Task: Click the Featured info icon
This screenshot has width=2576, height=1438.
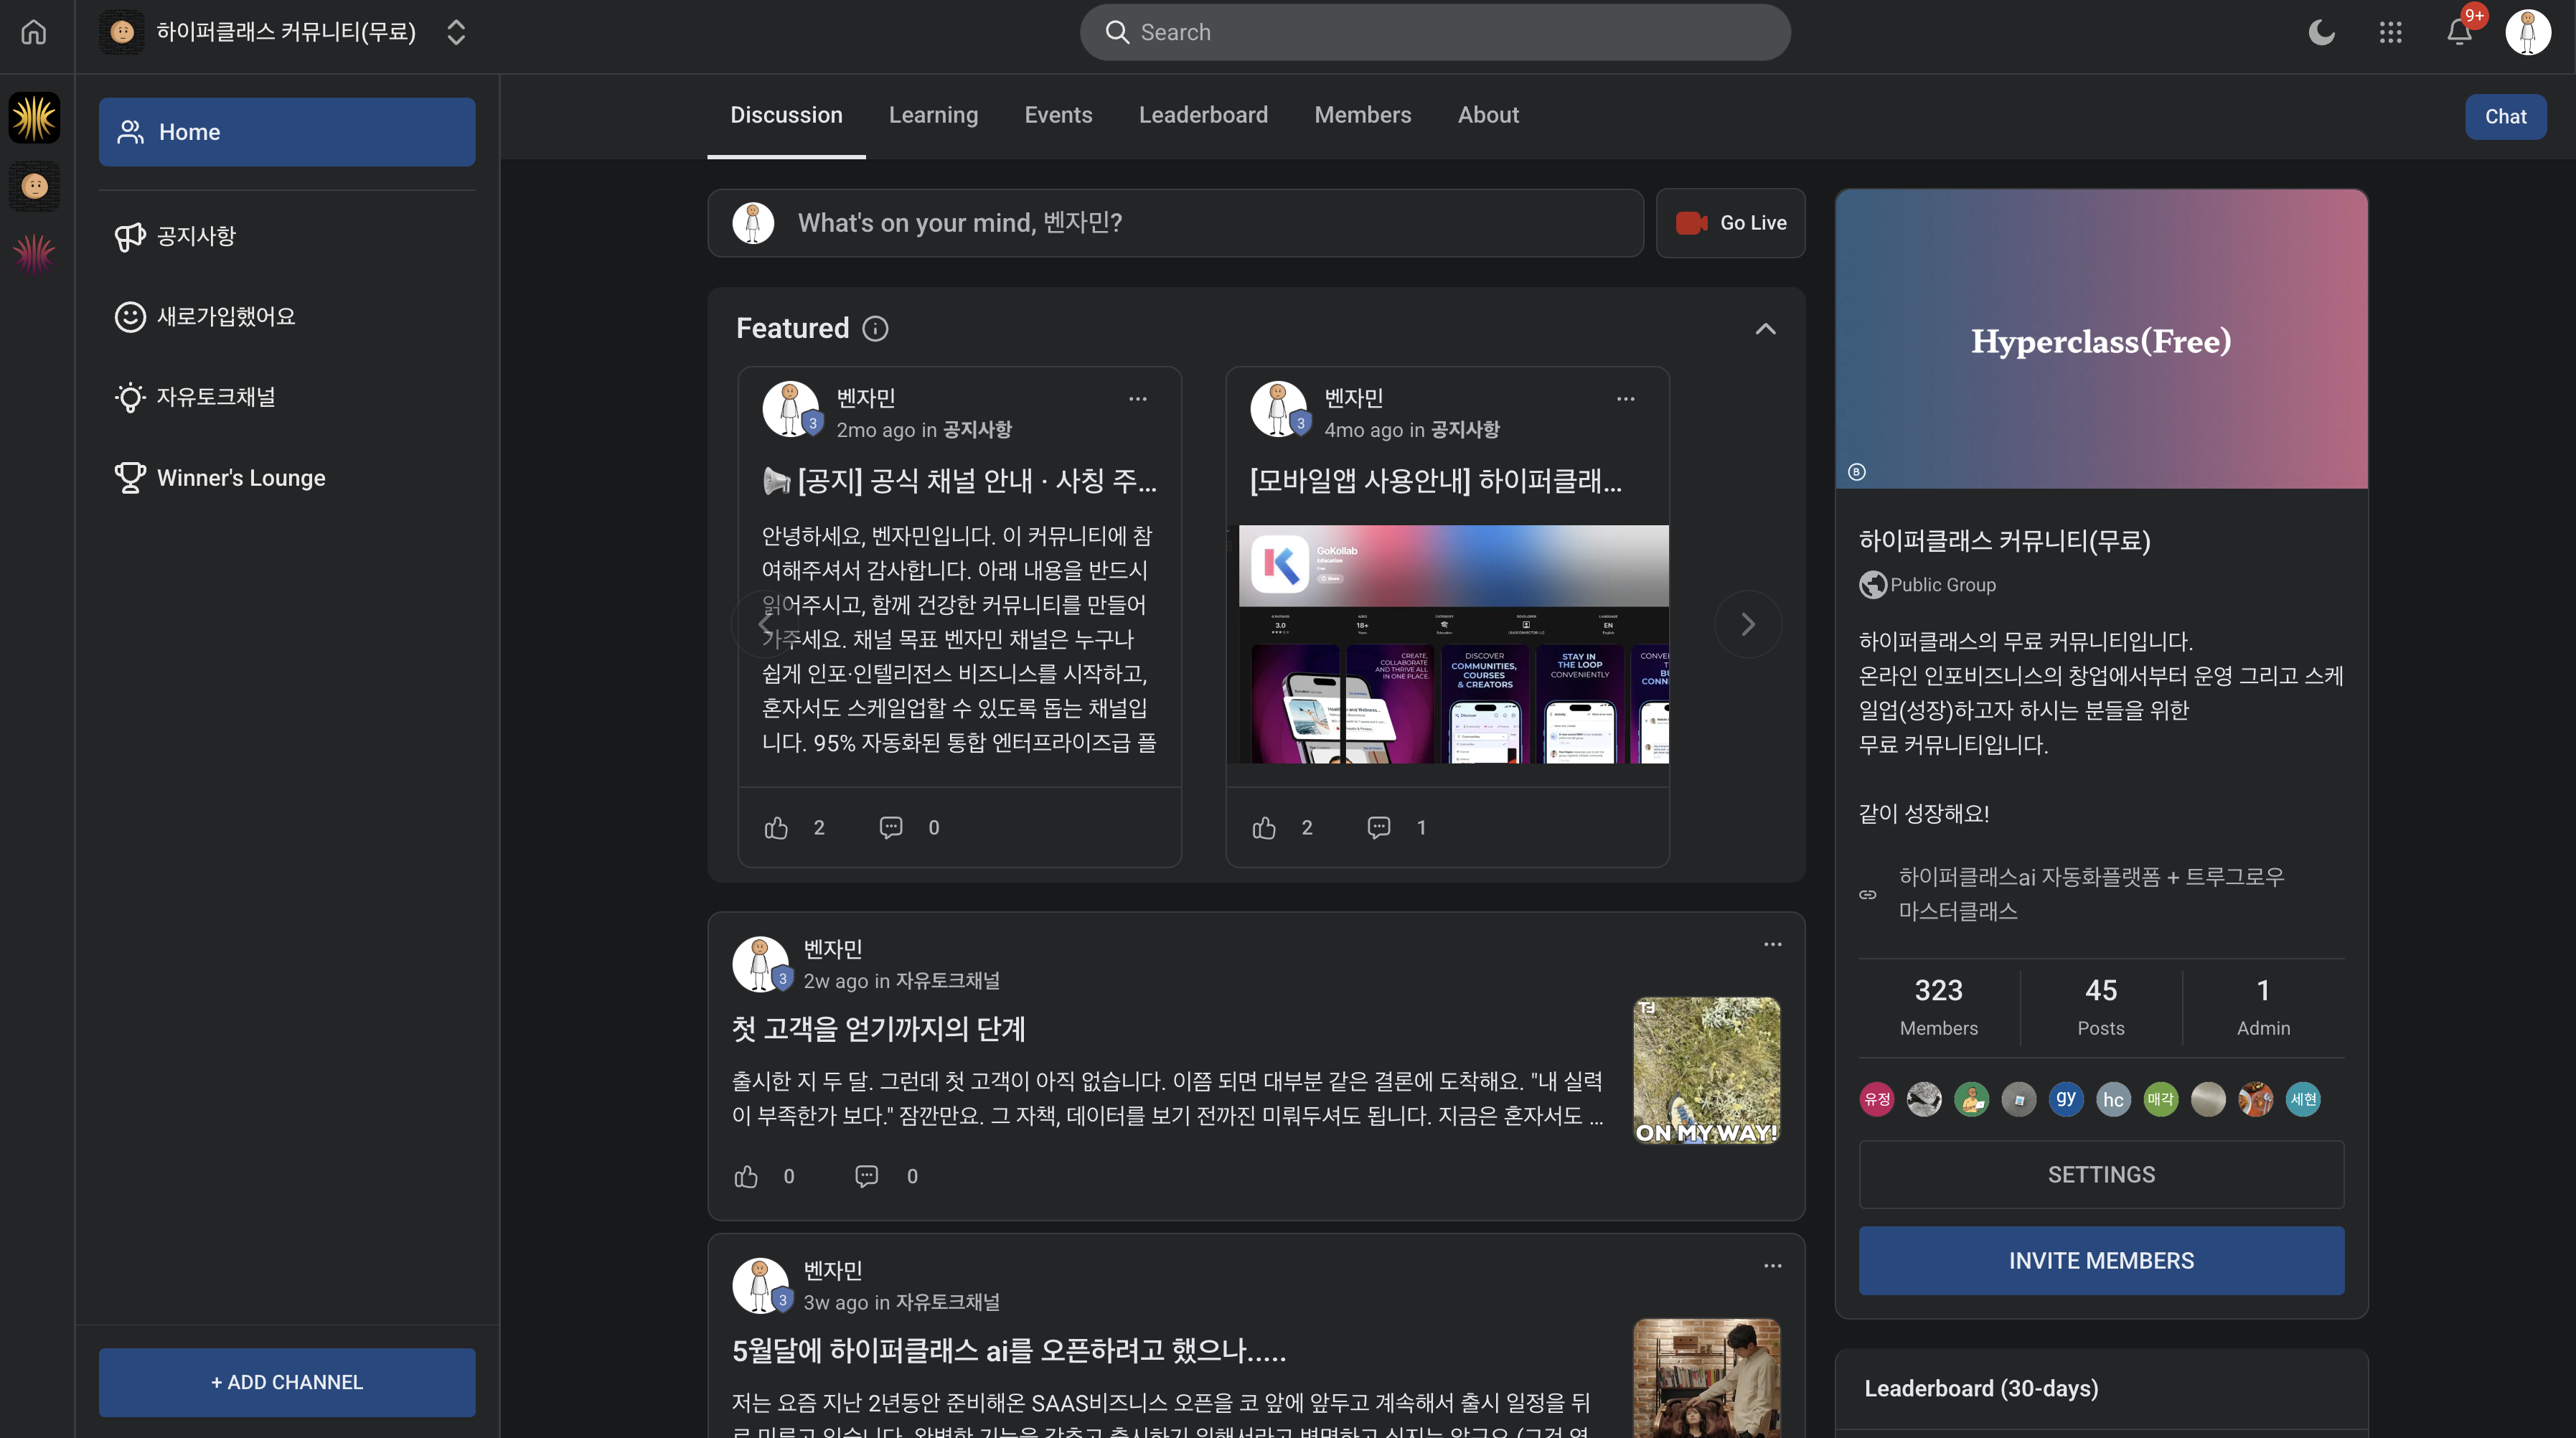Action: [x=875, y=329]
